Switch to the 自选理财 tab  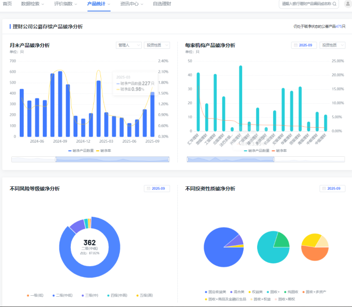(x=161, y=4)
